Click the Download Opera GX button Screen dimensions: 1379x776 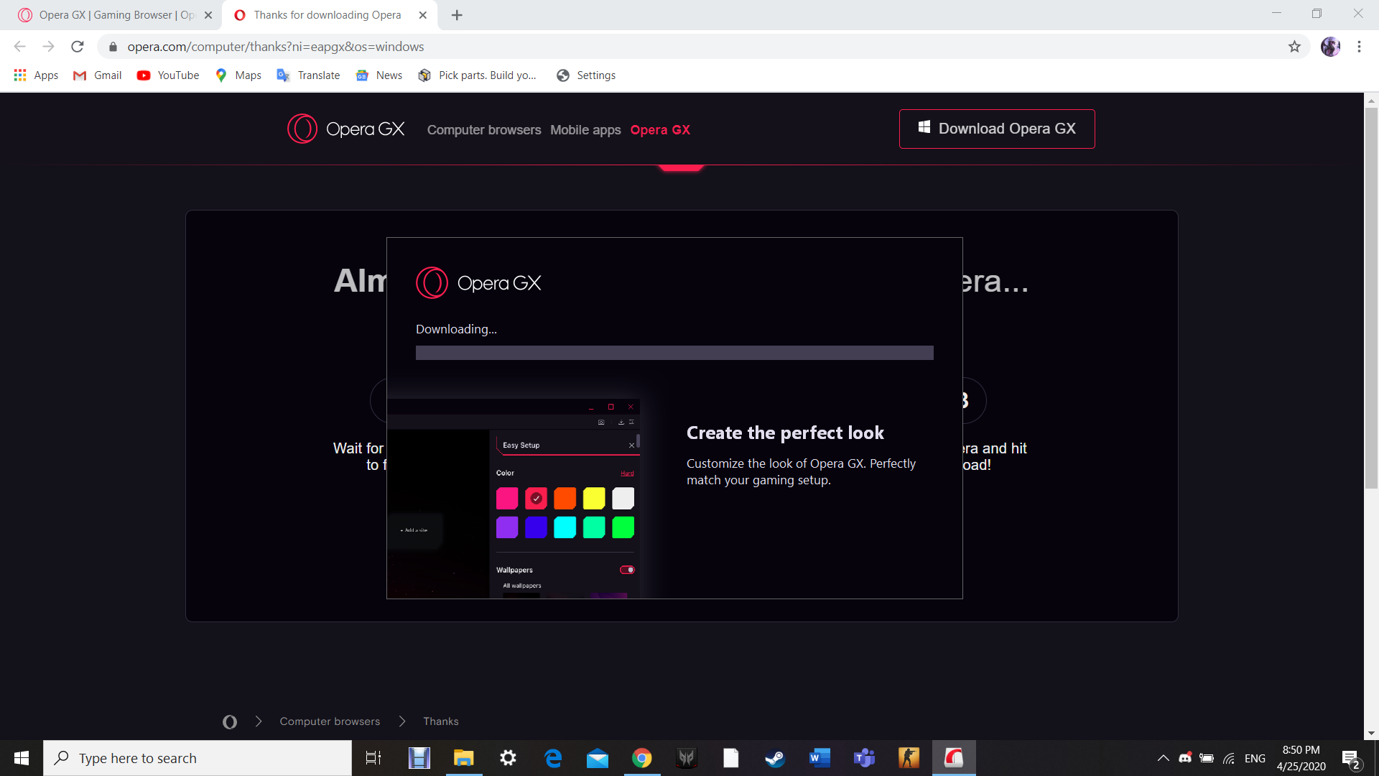[x=998, y=128]
